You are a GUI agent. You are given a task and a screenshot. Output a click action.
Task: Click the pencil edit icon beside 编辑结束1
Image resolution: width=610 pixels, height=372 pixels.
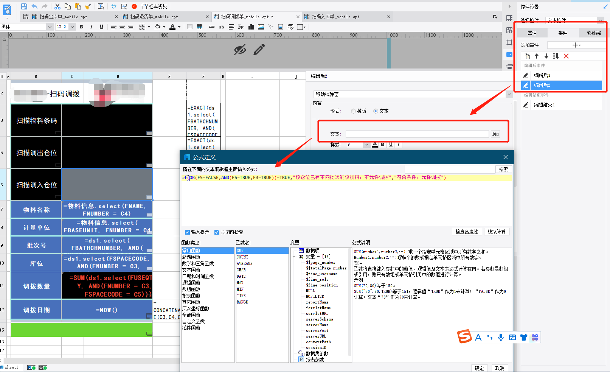click(526, 105)
